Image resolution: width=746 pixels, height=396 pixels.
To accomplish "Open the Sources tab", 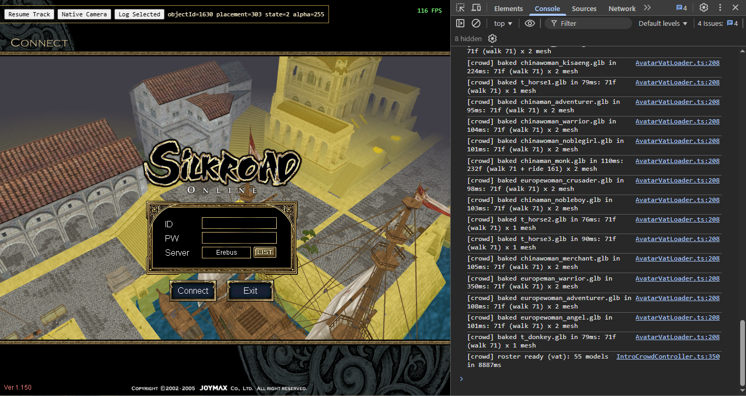I will pyautogui.click(x=584, y=8).
